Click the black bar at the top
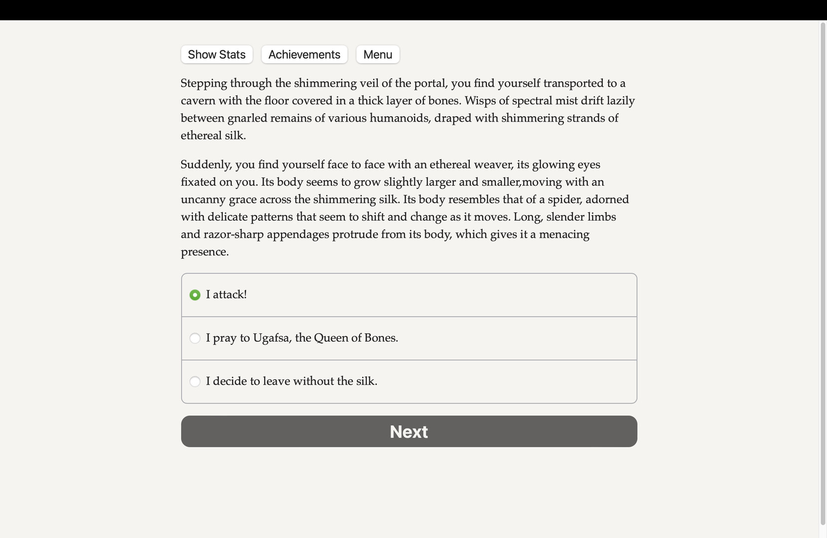Viewport: 827px width, 538px height. click(413, 10)
